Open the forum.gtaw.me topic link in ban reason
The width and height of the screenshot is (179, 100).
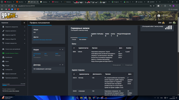[102, 61]
